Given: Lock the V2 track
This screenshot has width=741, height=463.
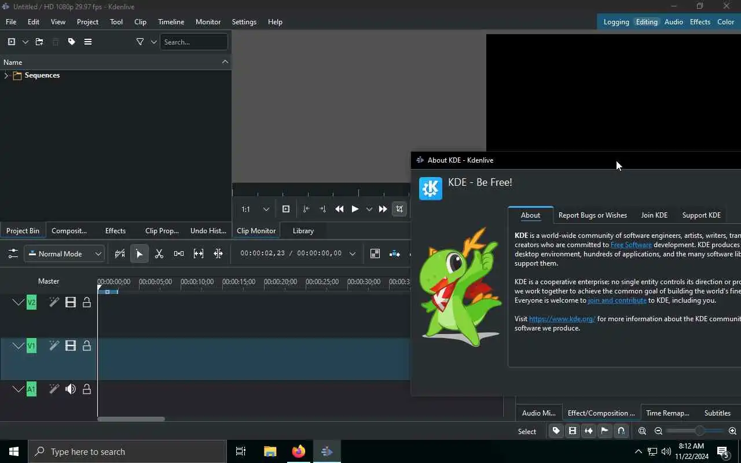Looking at the screenshot, I should pyautogui.click(x=87, y=302).
